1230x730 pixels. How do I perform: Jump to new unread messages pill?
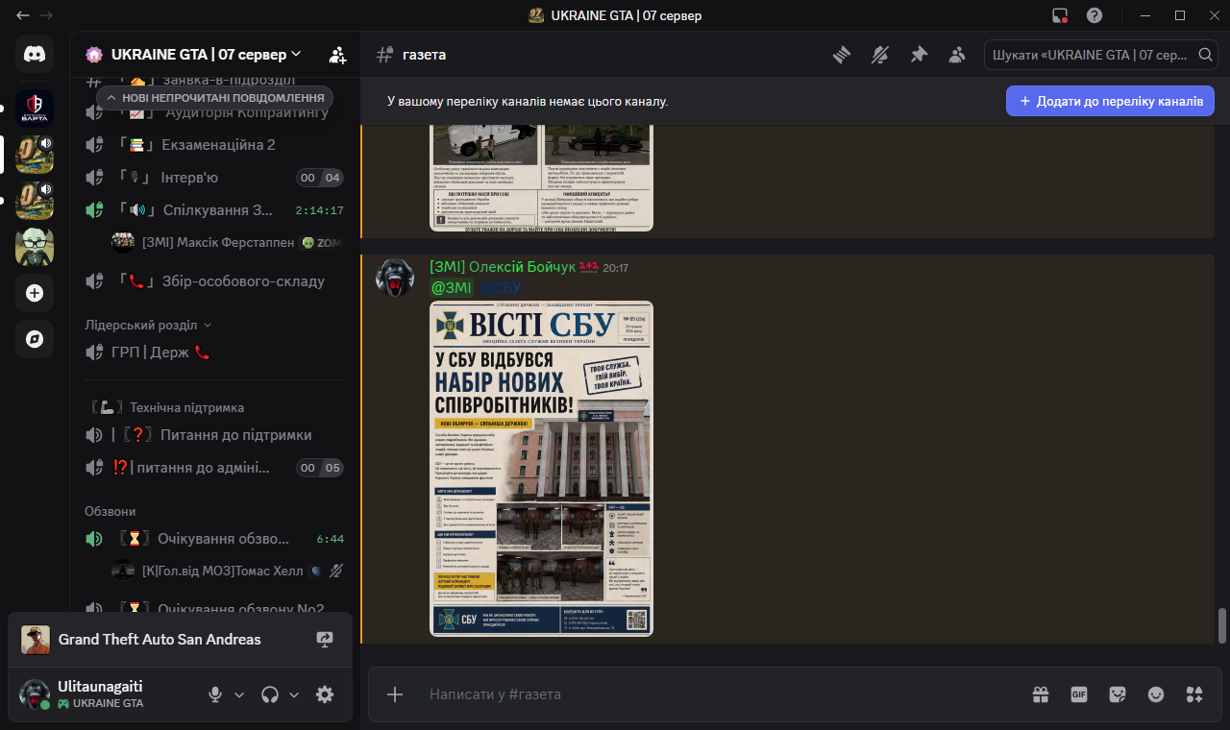pos(215,98)
